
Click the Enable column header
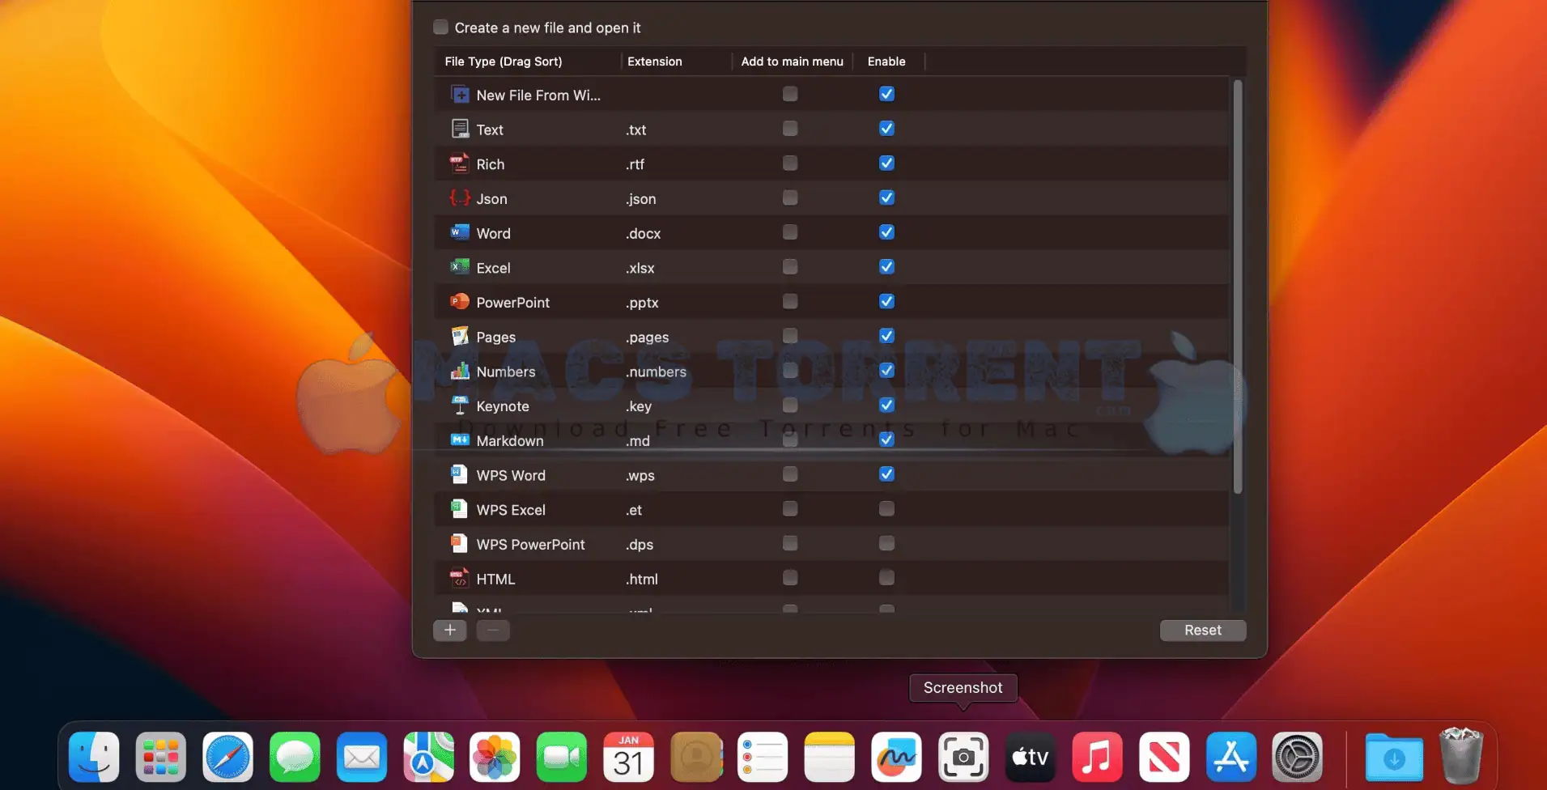[x=887, y=62]
